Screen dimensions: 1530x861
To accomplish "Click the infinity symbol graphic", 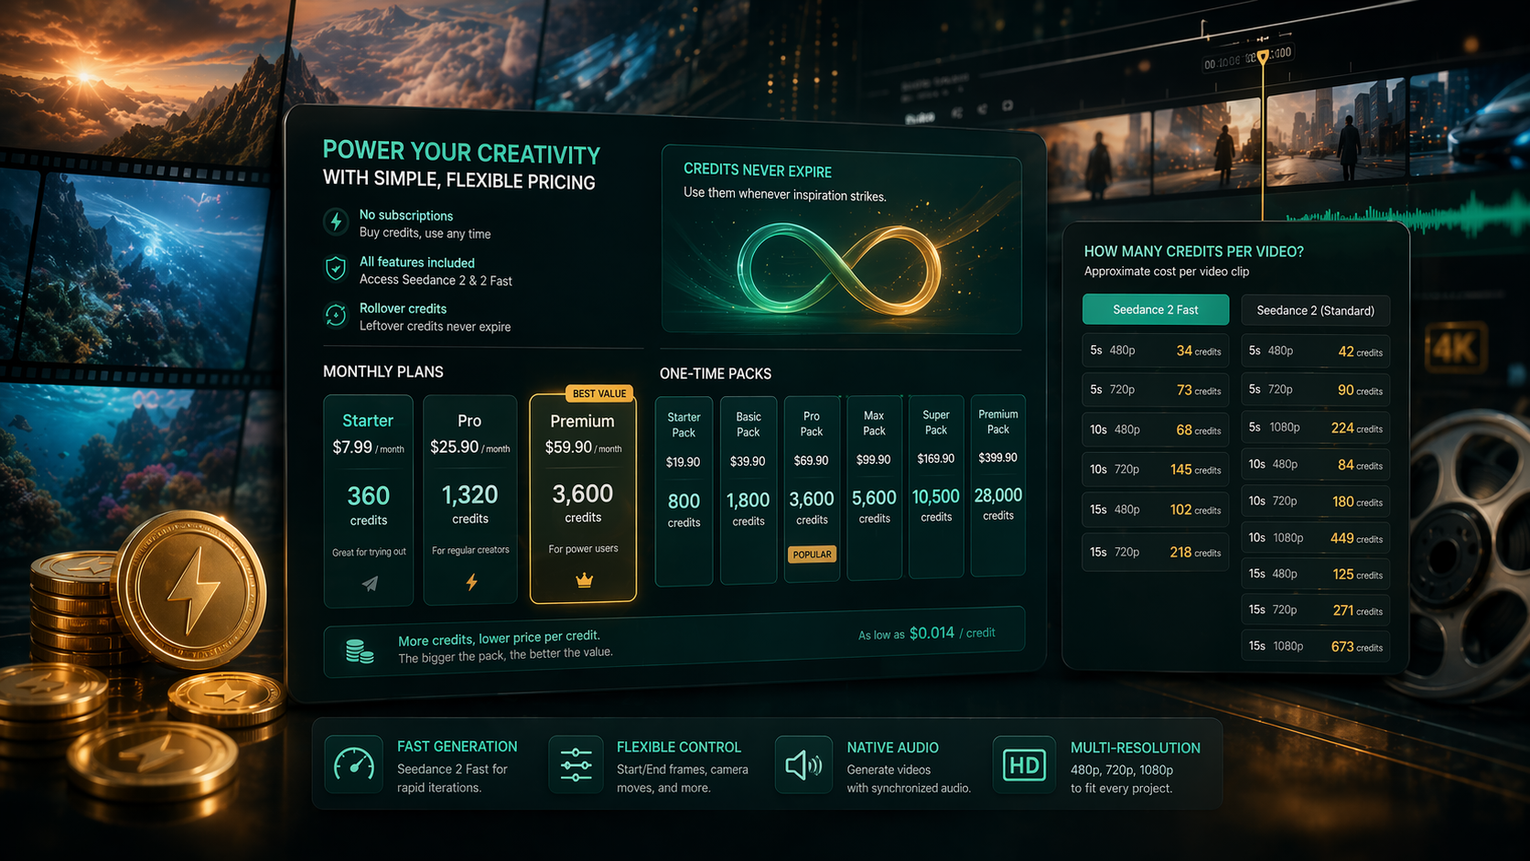I will [839, 268].
